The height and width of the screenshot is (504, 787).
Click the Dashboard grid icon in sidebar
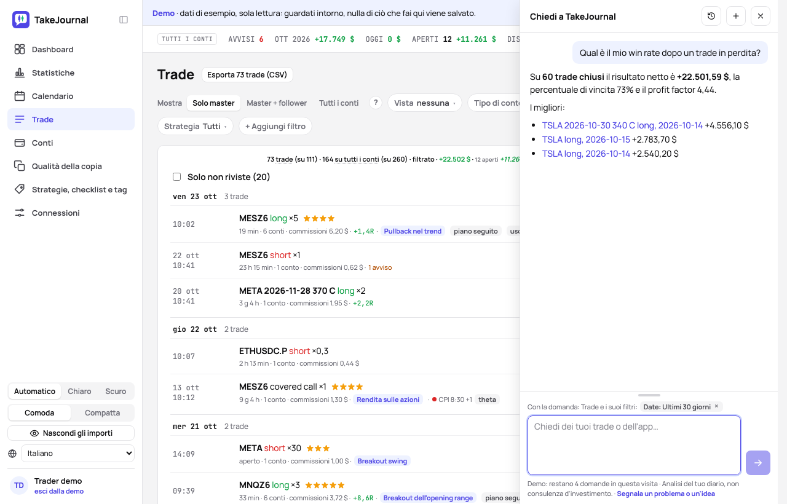coord(20,49)
